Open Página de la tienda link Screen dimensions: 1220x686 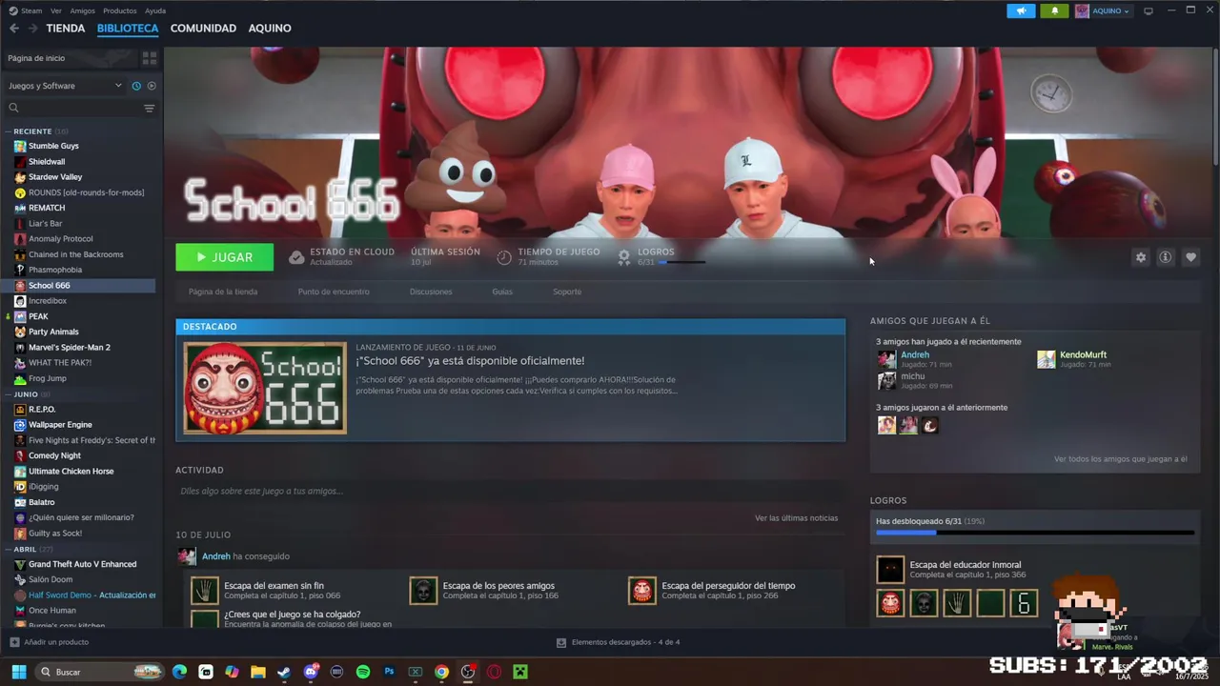point(223,292)
